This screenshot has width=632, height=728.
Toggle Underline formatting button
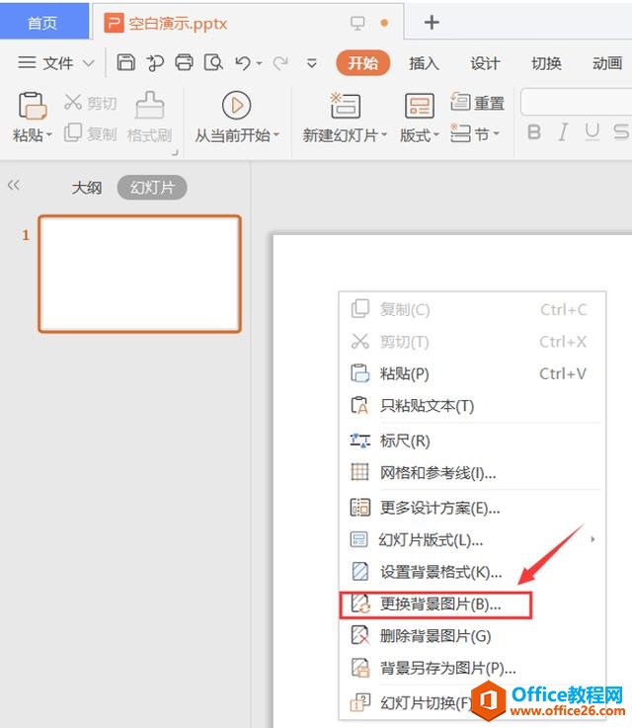pos(592,132)
